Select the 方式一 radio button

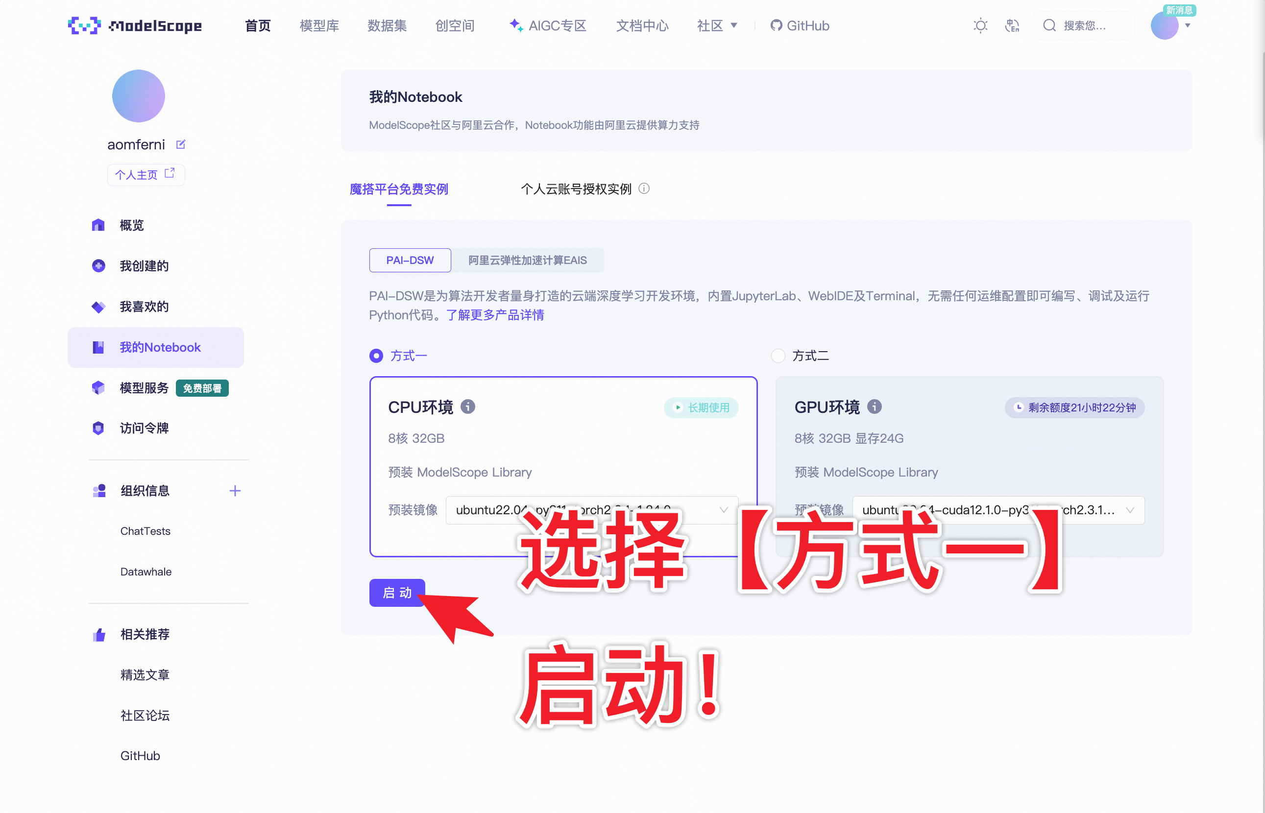coord(376,356)
